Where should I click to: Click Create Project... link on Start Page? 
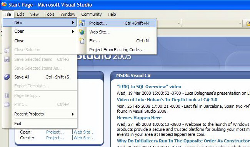[55, 138]
